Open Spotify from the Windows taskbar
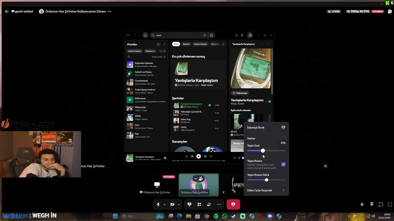This screenshot has width=394, height=221. [x=215, y=216]
